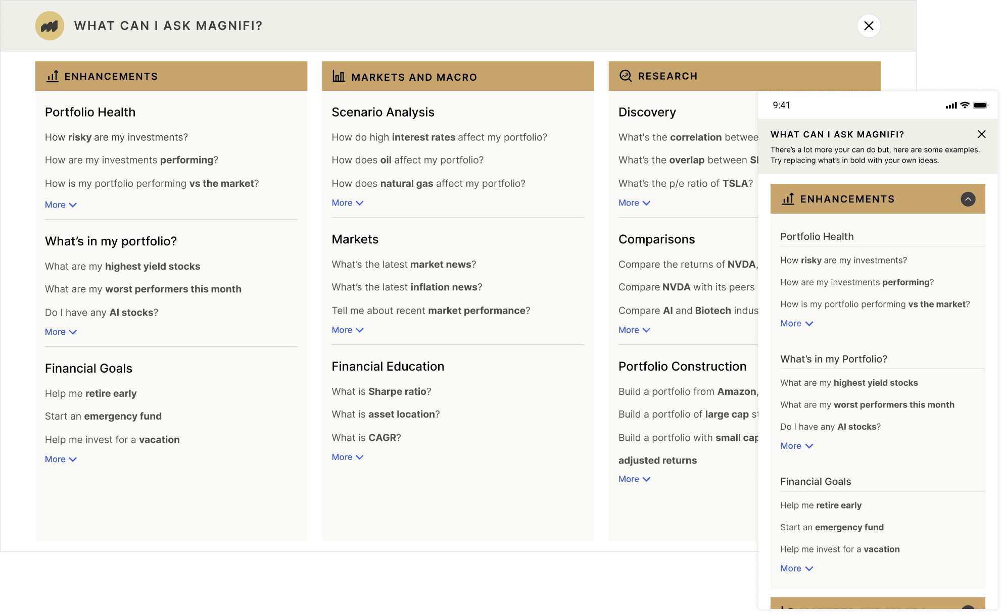Pick 'Help me retire early' in desktop list

click(90, 393)
